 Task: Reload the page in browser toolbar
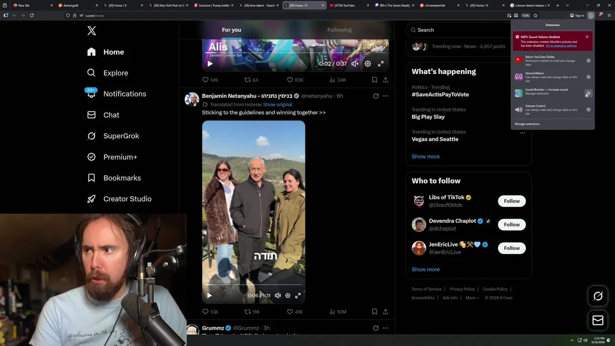[32, 15]
